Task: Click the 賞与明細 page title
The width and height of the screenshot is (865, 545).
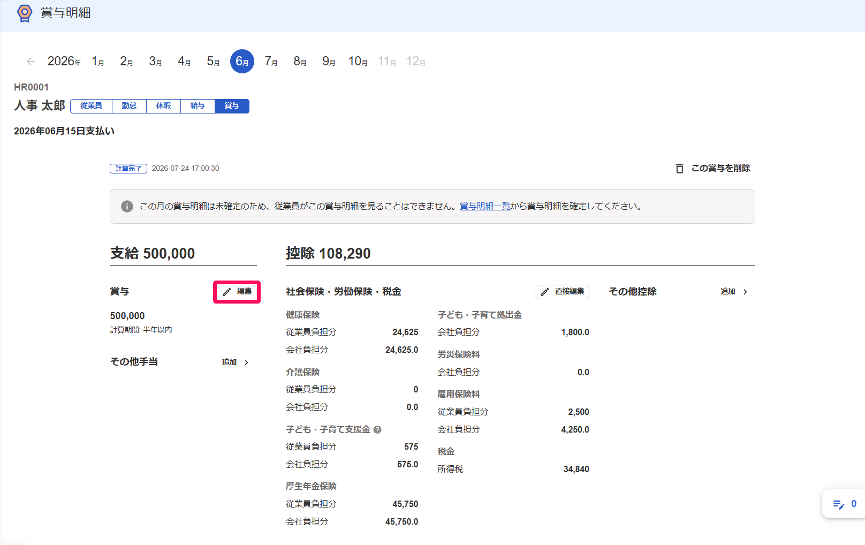Action: (65, 13)
